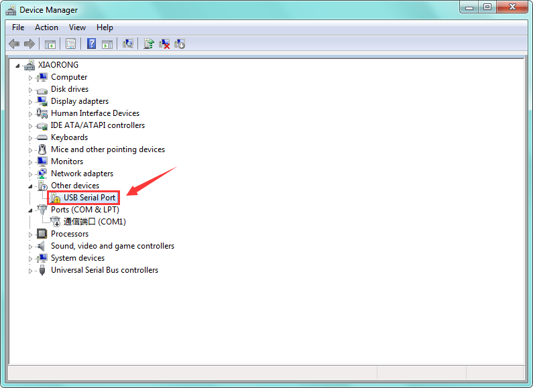The image size is (533, 388).
Task: Open the File menu
Action: tap(18, 27)
